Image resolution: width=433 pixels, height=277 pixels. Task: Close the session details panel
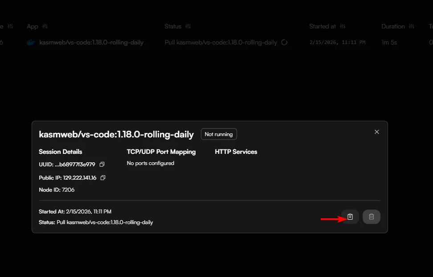coord(377,132)
